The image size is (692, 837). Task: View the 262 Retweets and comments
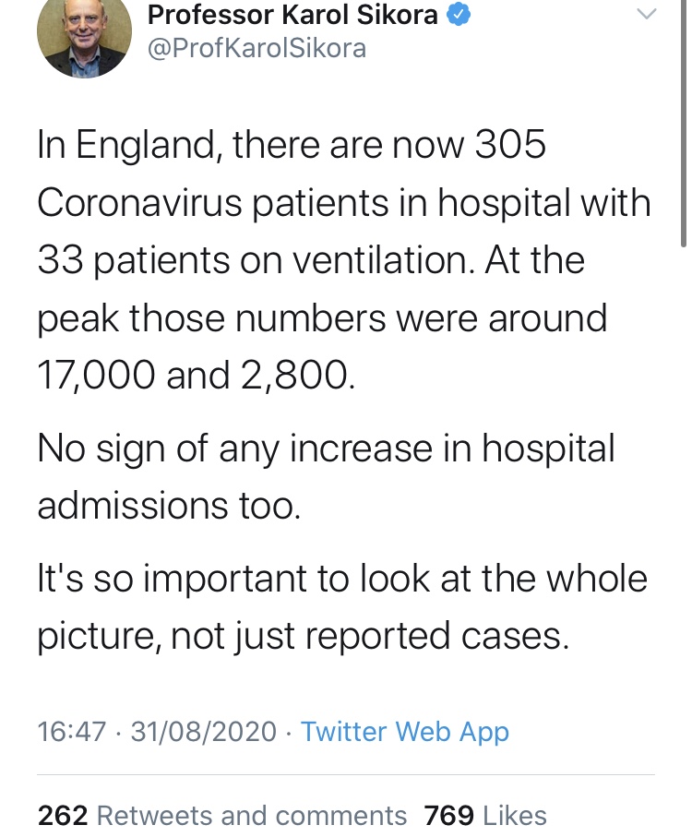tap(222, 816)
